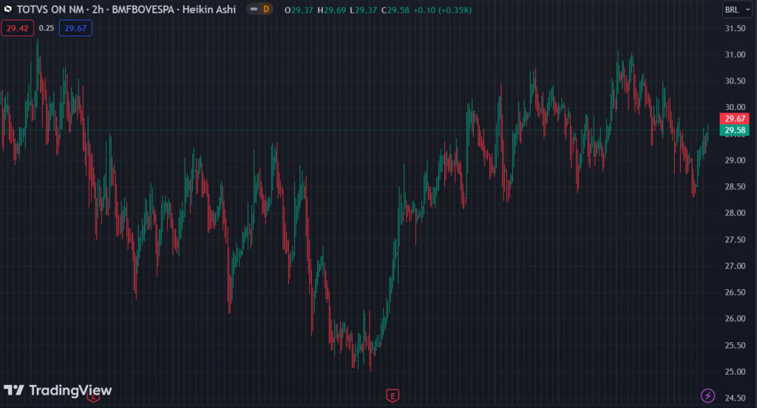Click the 25.50 price scale label
The height and width of the screenshot is (408, 757).
click(736, 346)
